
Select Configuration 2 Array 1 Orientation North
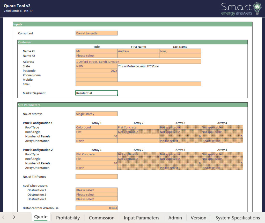click(x=97, y=168)
